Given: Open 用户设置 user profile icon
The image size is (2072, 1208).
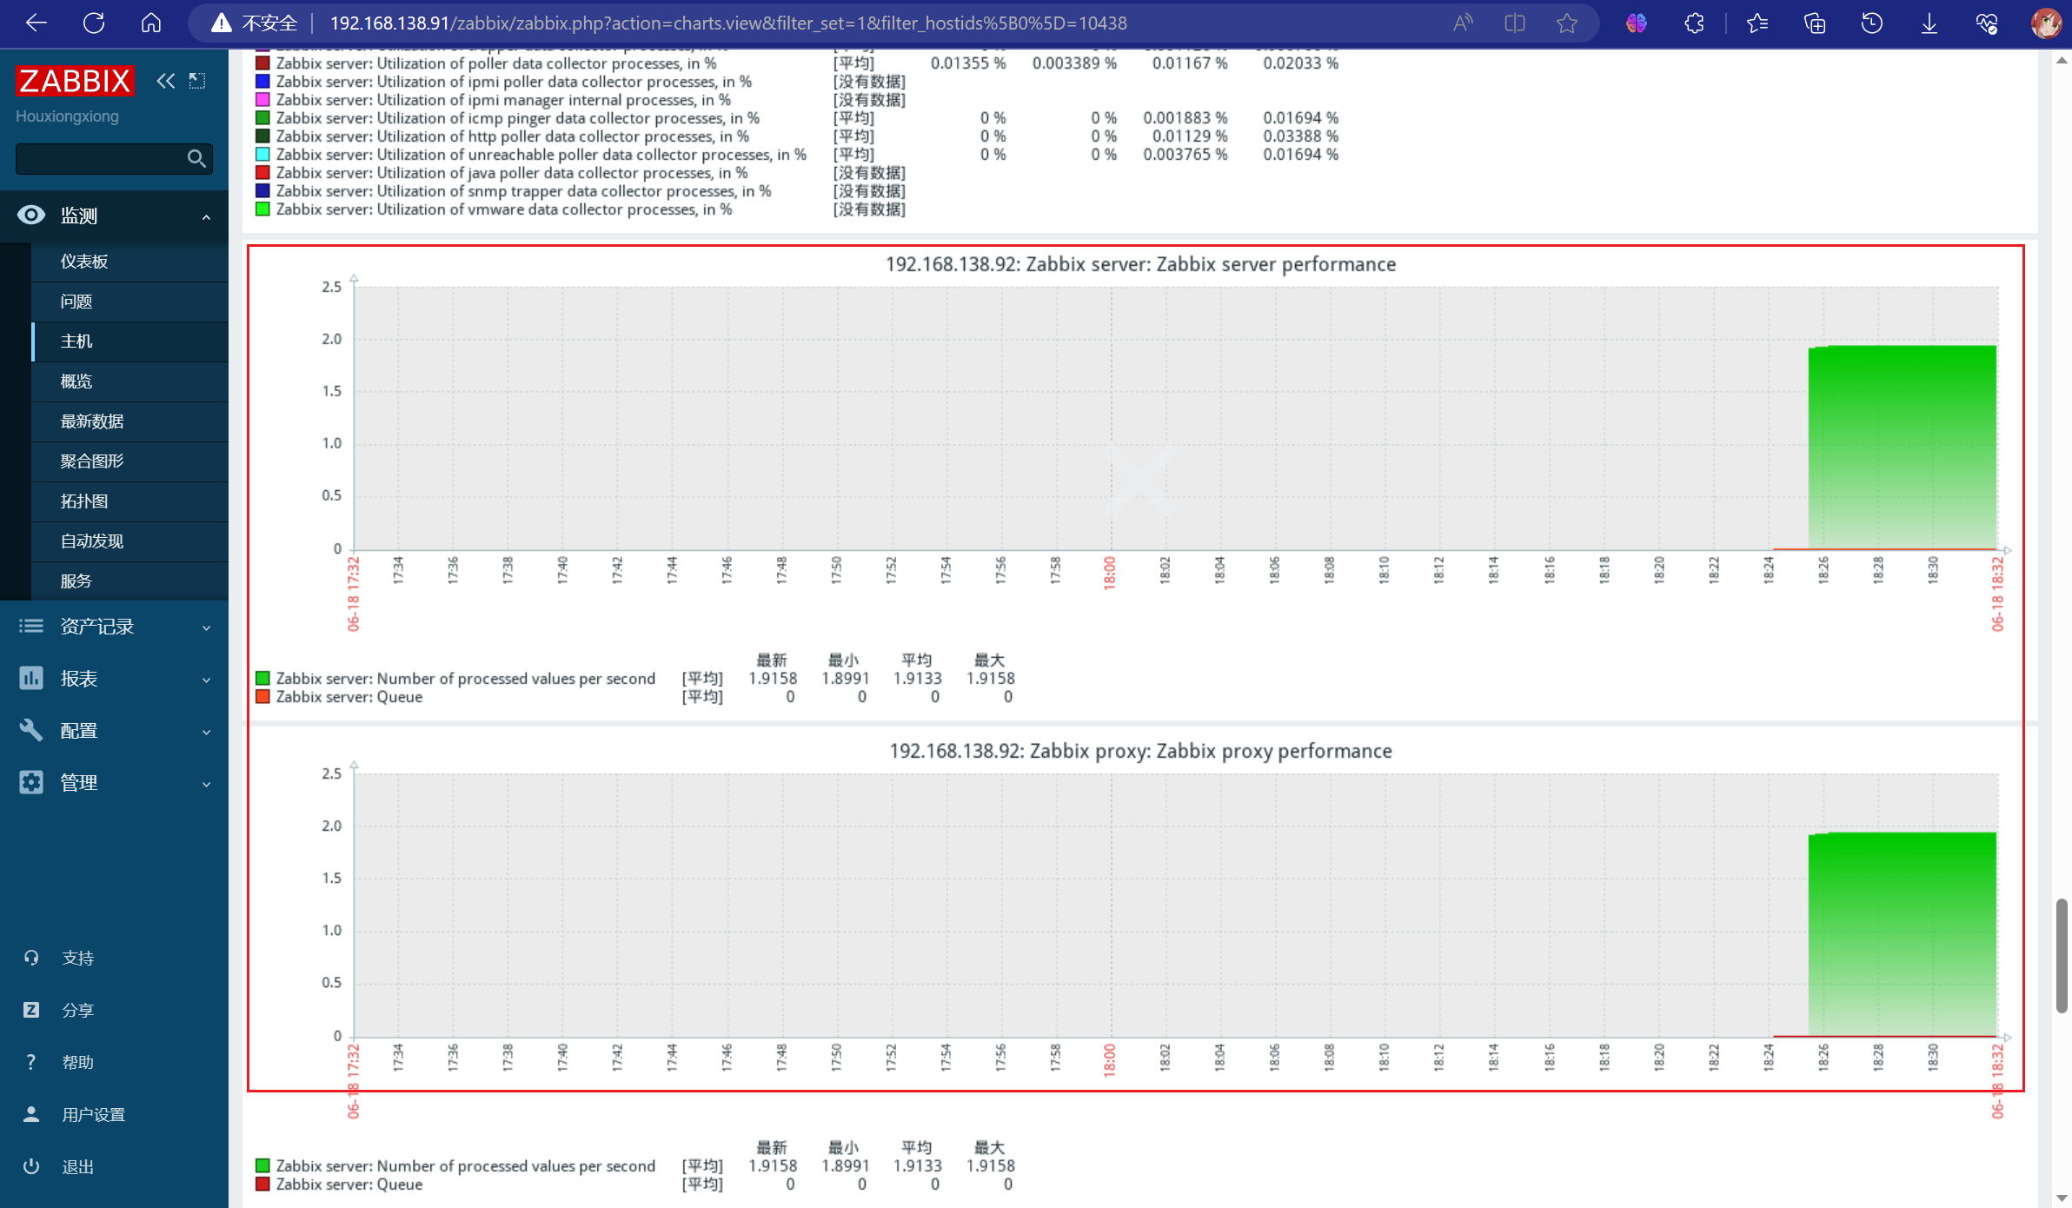Looking at the screenshot, I should (x=31, y=1114).
